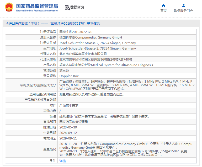Click the 注册人名称 row label
The width and height of the screenshot is (202, 167).
coord(48,37)
